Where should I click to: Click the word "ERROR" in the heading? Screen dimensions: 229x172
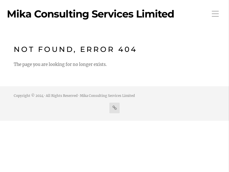[x=97, y=49]
